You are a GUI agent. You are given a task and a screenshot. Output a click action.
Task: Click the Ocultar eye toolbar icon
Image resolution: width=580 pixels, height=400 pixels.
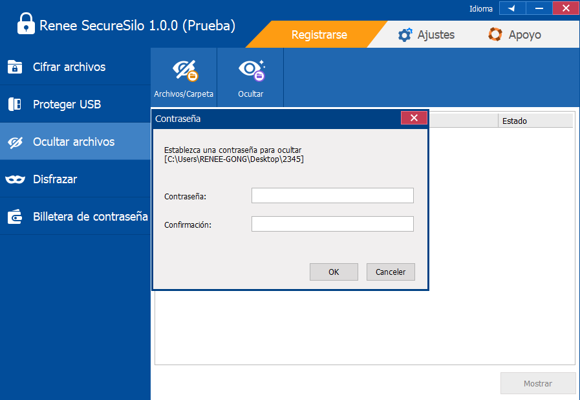pos(250,77)
